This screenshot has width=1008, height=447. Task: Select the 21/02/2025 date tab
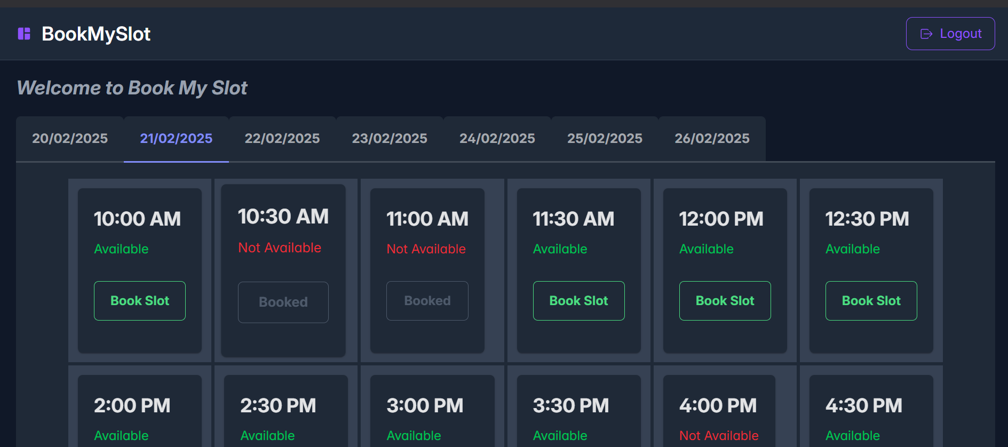(176, 139)
